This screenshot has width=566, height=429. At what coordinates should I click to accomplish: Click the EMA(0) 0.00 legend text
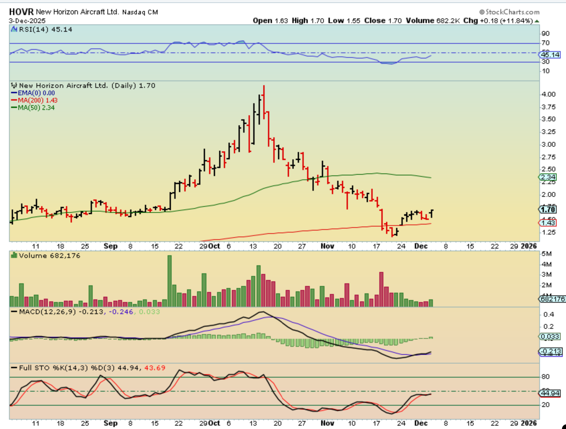pyautogui.click(x=36, y=93)
